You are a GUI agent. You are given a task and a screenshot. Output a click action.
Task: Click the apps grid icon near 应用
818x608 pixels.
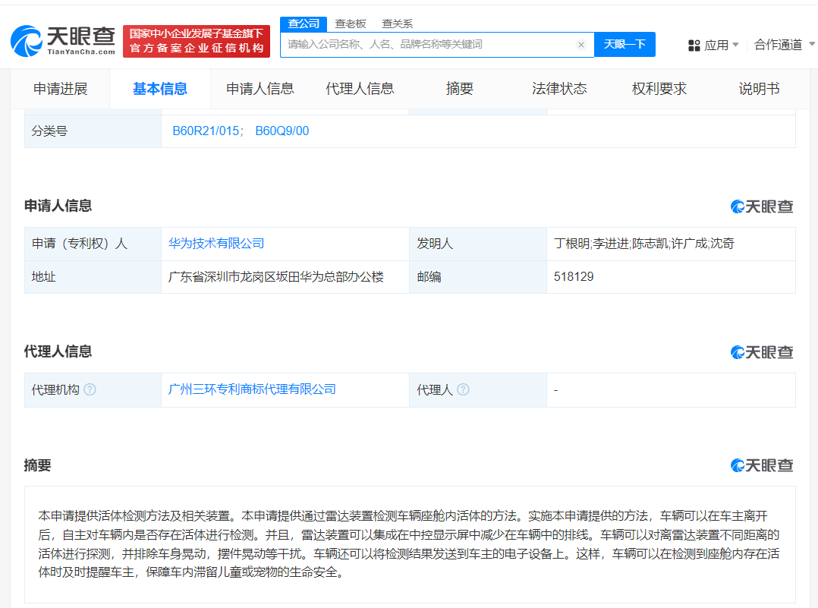tap(694, 45)
